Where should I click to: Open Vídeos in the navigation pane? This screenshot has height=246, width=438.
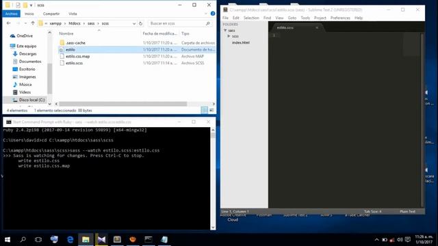tap(25, 92)
